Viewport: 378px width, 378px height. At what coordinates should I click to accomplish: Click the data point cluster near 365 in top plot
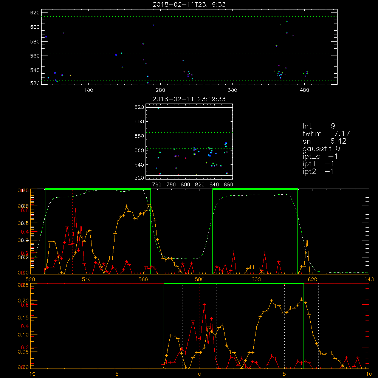point(280,74)
